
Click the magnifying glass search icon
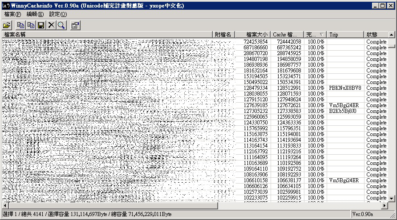tap(61, 25)
